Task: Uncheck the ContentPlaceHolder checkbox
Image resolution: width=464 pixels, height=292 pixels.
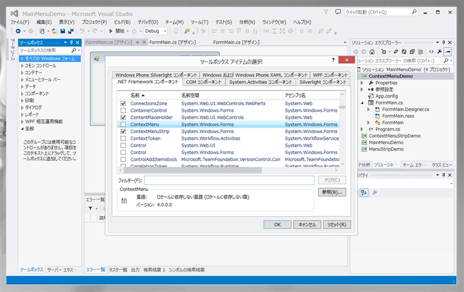Action: click(123, 117)
